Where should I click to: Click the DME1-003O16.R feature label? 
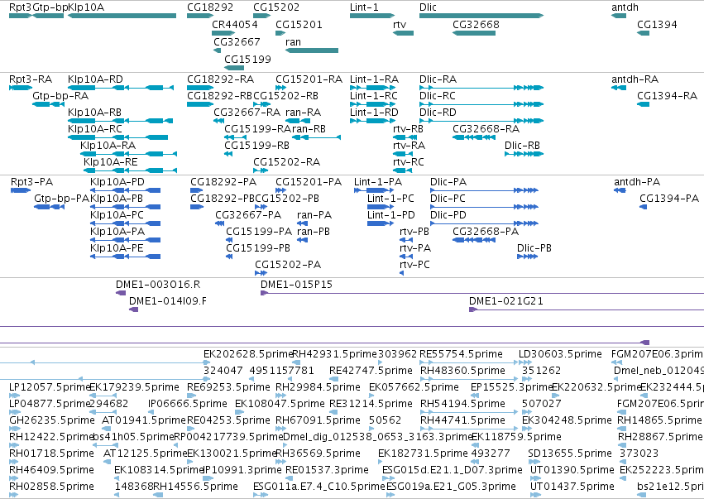[158, 285]
